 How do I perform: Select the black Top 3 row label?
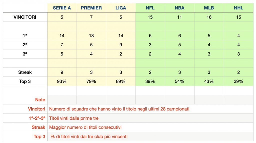25,81
